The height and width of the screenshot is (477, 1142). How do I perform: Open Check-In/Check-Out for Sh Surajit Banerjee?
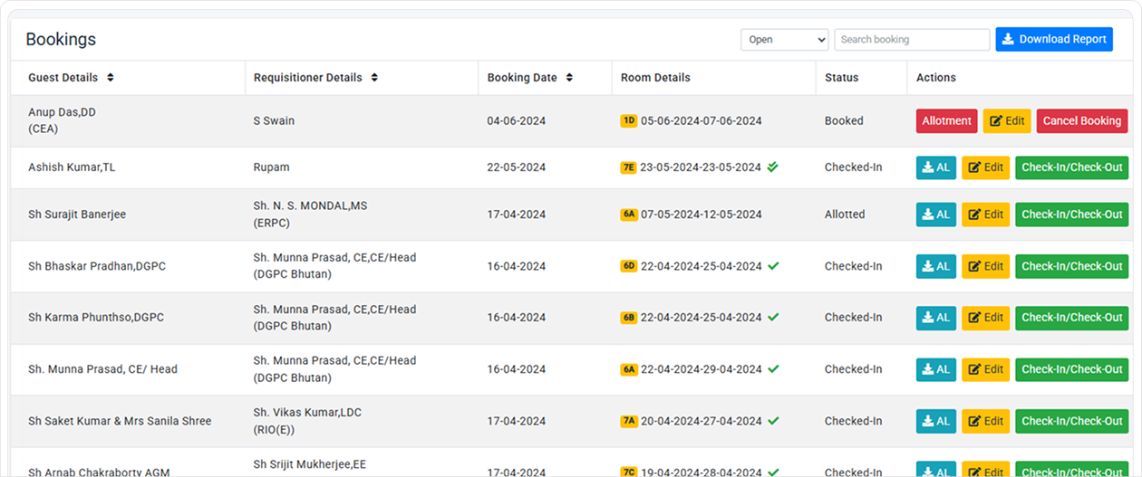[x=1071, y=215]
